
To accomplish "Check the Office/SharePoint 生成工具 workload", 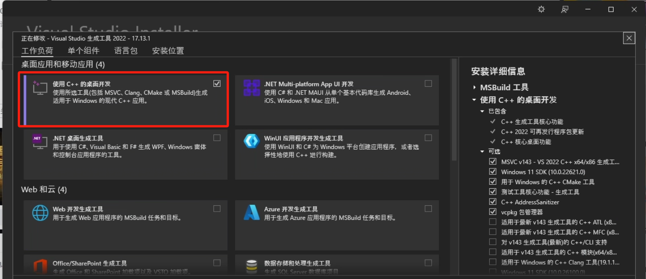I will 217,262.
